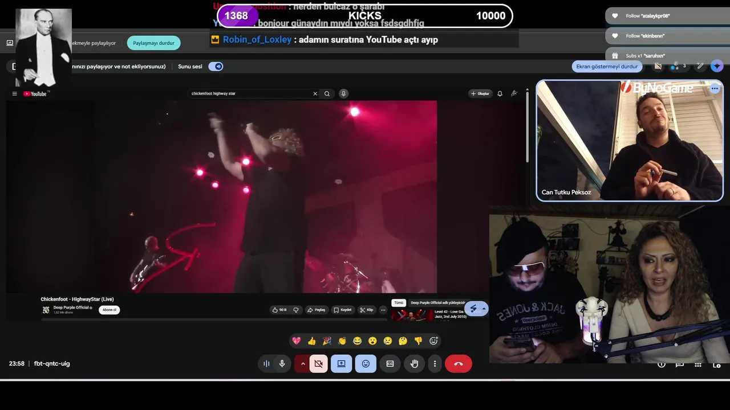Click the meeting code fbt-qntc-uig

pyautogui.click(x=52, y=363)
